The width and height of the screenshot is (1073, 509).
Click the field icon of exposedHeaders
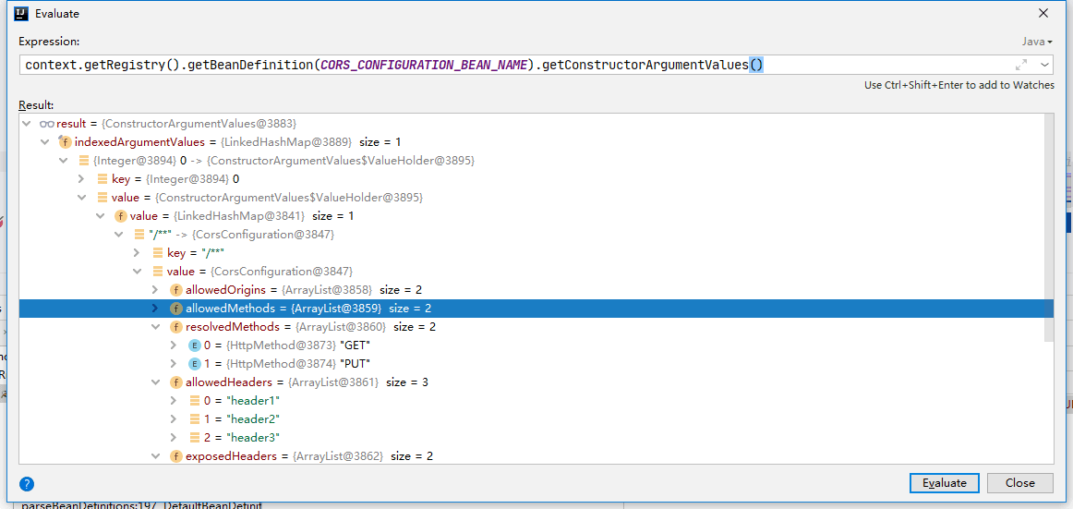click(x=175, y=456)
